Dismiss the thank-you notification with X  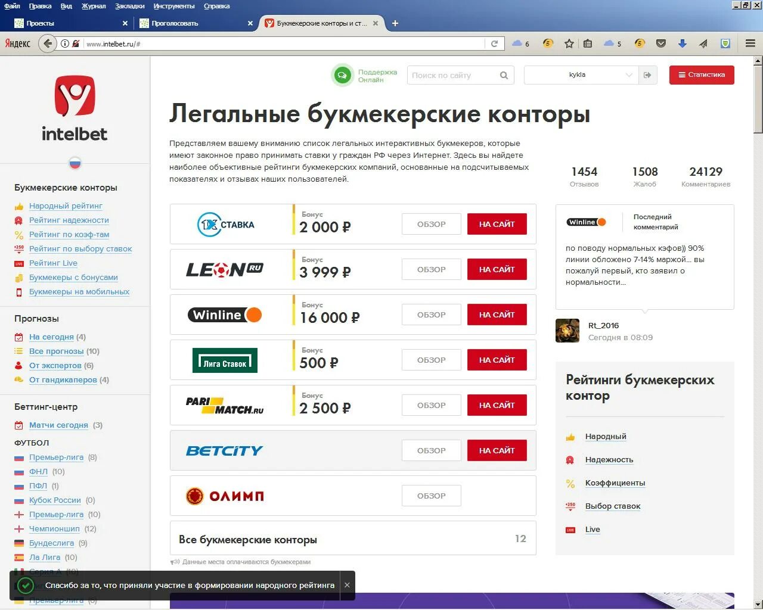pyautogui.click(x=347, y=585)
